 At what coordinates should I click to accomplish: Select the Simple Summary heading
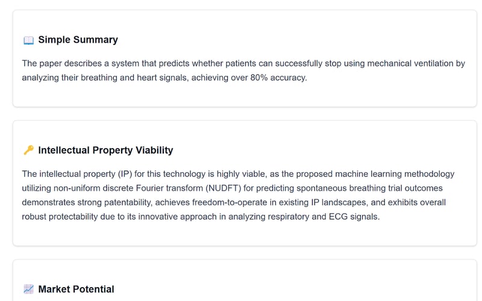[78, 40]
